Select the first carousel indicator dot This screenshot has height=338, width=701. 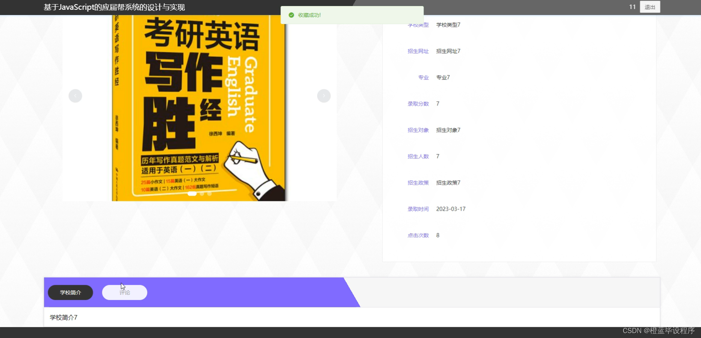192,194
